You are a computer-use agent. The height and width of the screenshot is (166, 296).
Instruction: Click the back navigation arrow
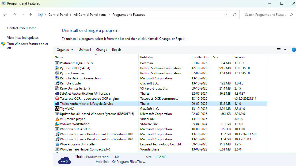[5, 15]
